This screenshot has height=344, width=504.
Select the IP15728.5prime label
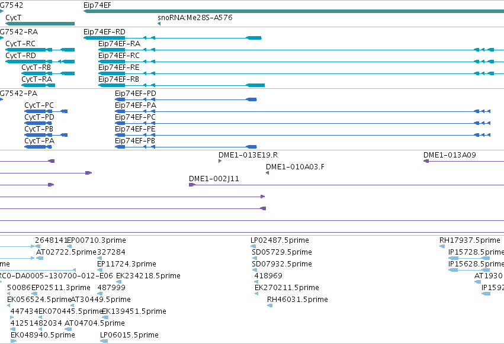click(x=476, y=252)
